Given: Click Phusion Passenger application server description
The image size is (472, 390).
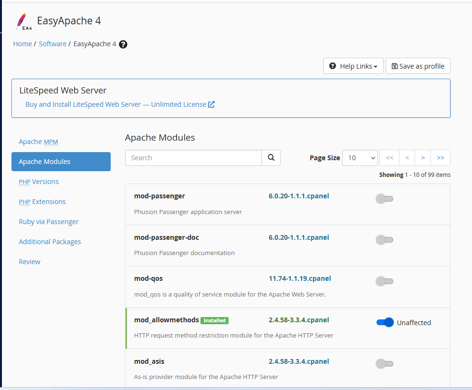Looking at the screenshot, I should [x=188, y=212].
